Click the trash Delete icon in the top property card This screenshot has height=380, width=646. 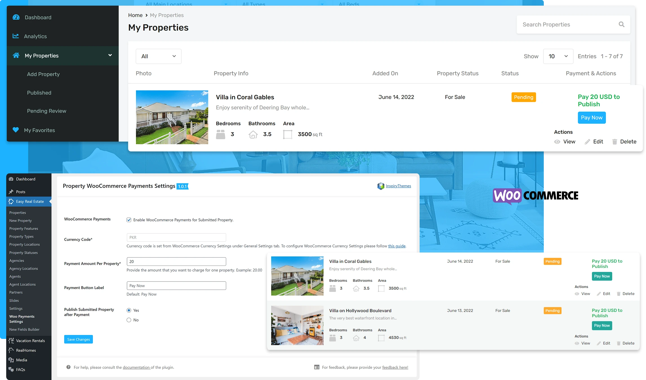[615, 142]
